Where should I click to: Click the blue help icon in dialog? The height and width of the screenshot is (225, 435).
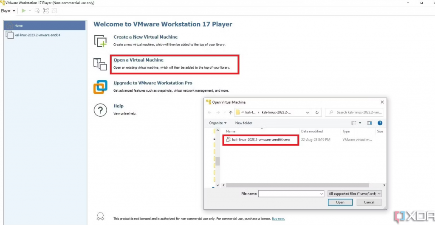(x=380, y=123)
